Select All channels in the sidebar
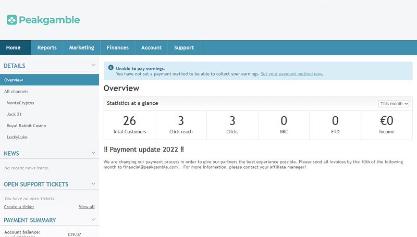This screenshot has height=237, width=417. pyautogui.click(x=16, y=91)
